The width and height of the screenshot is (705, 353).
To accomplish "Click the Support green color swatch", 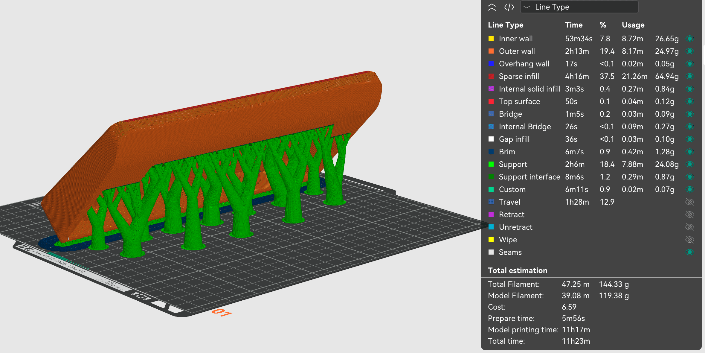I will (x=491, y=164).
